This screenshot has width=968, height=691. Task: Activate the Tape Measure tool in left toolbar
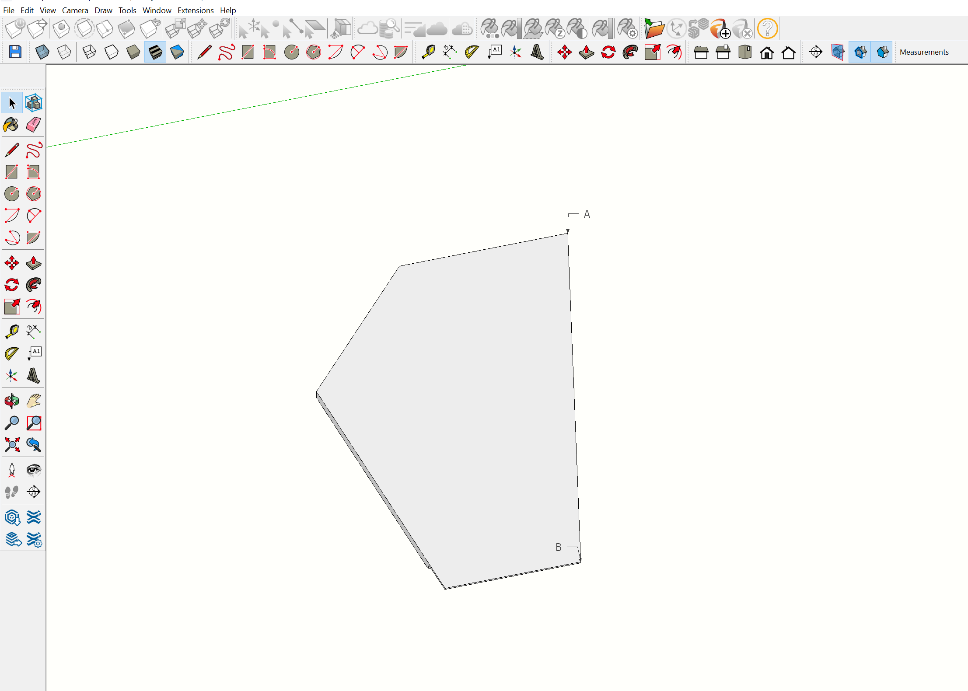coord(12,331)
